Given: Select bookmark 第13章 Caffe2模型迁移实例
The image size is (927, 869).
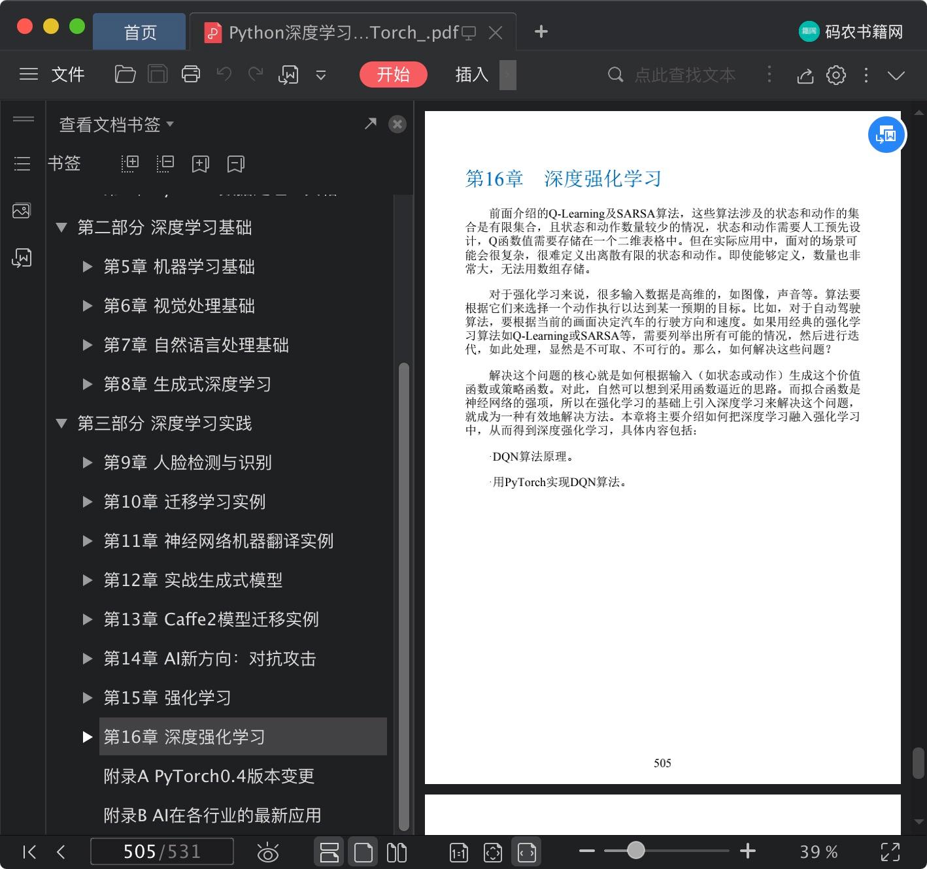Looking at the screenshot, I should [211, 619].
